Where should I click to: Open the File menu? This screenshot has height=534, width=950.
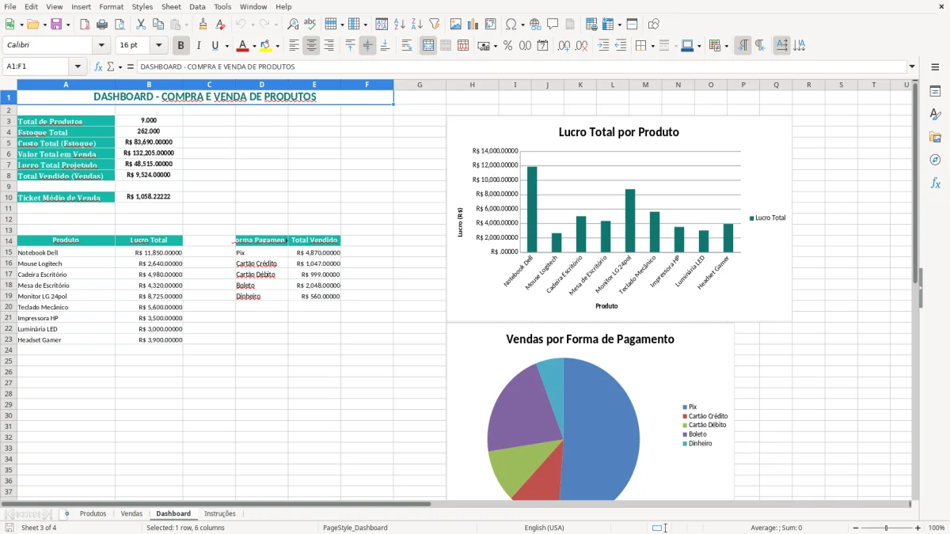[10, 6]
